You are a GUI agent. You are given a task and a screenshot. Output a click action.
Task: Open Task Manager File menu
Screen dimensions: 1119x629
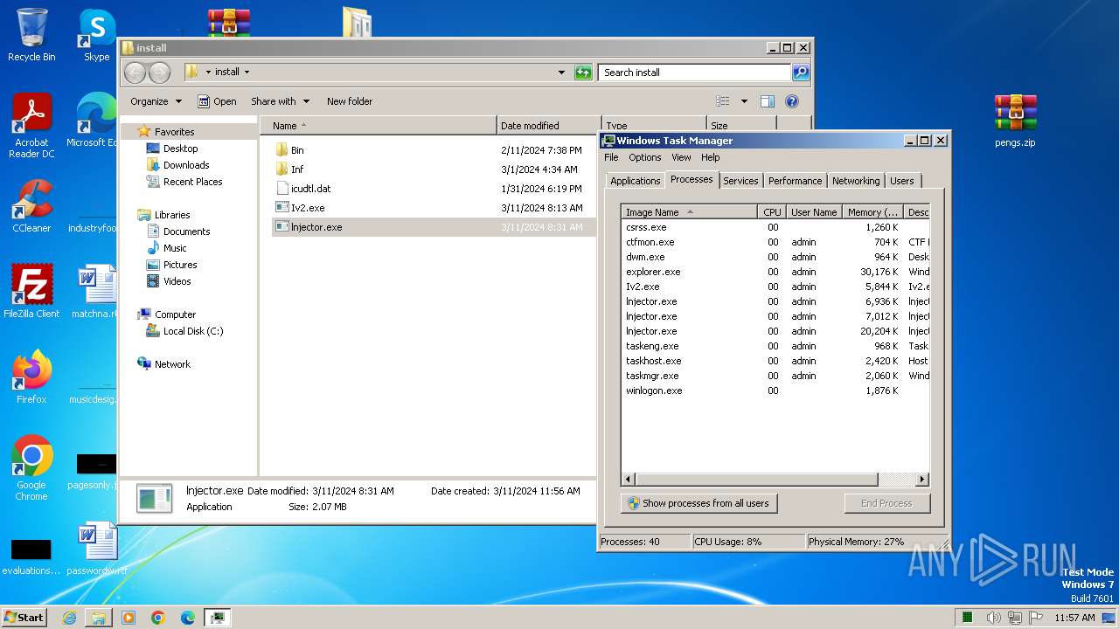(x=611, y=157)
